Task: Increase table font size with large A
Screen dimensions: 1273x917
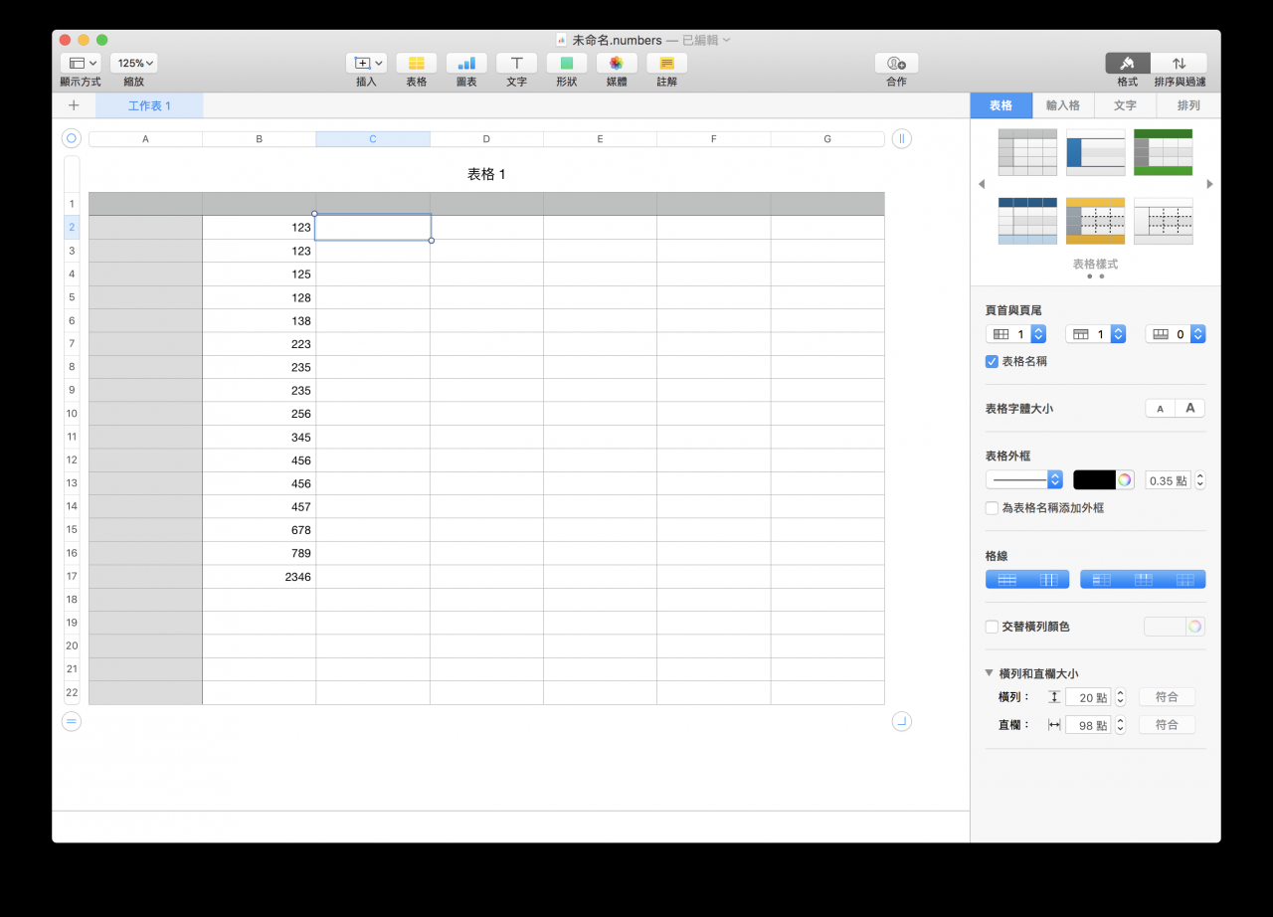Action: click(x=1189, y=409)
